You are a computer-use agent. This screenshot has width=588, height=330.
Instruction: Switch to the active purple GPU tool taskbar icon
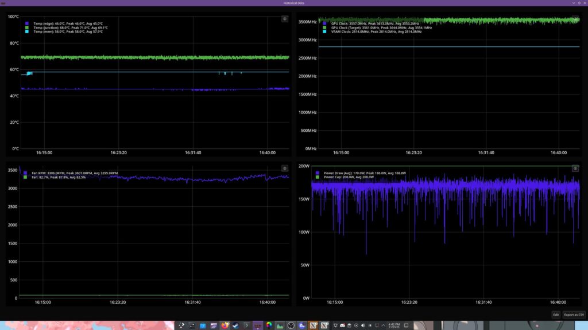point(258,325)
